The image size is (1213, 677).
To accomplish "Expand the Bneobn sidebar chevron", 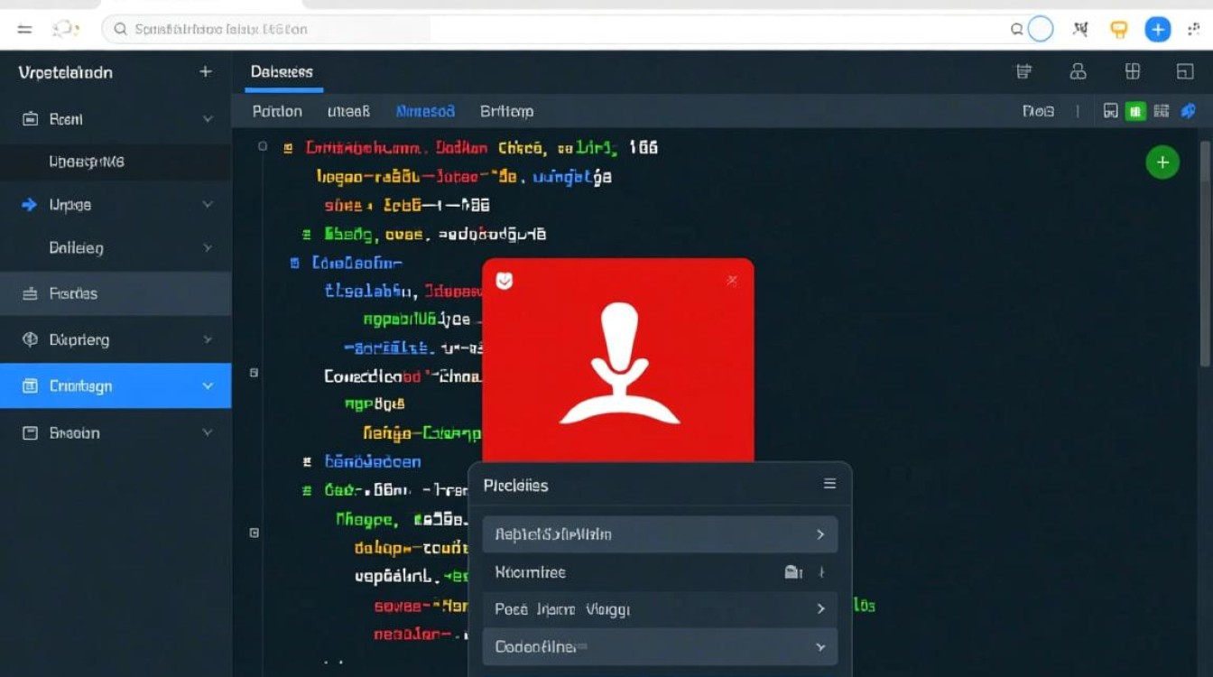I will [x=208, y=433].
